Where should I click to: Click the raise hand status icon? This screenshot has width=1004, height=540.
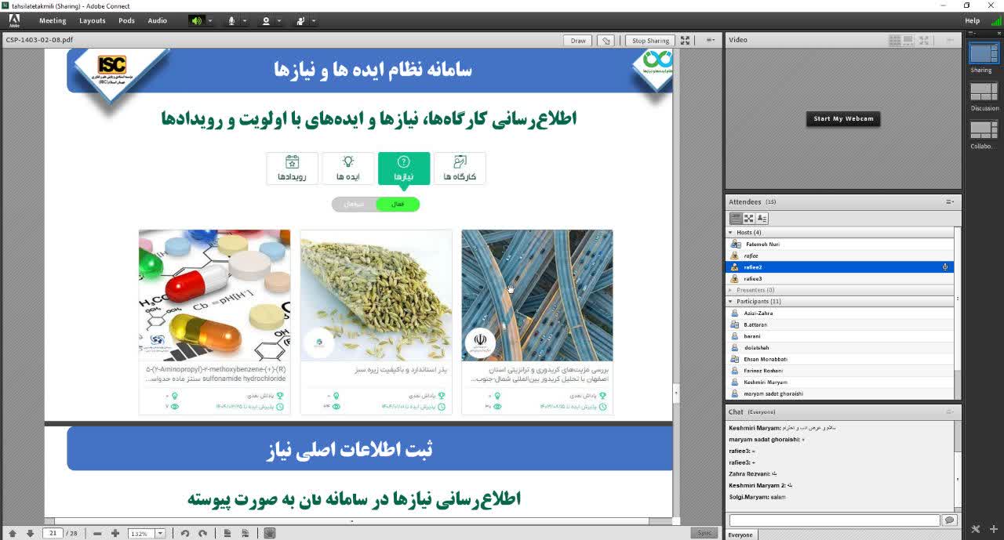[300, 20]
